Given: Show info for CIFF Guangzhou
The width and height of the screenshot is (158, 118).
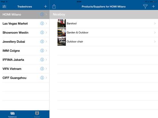Looking at the screenshot, I should point(42,78).
